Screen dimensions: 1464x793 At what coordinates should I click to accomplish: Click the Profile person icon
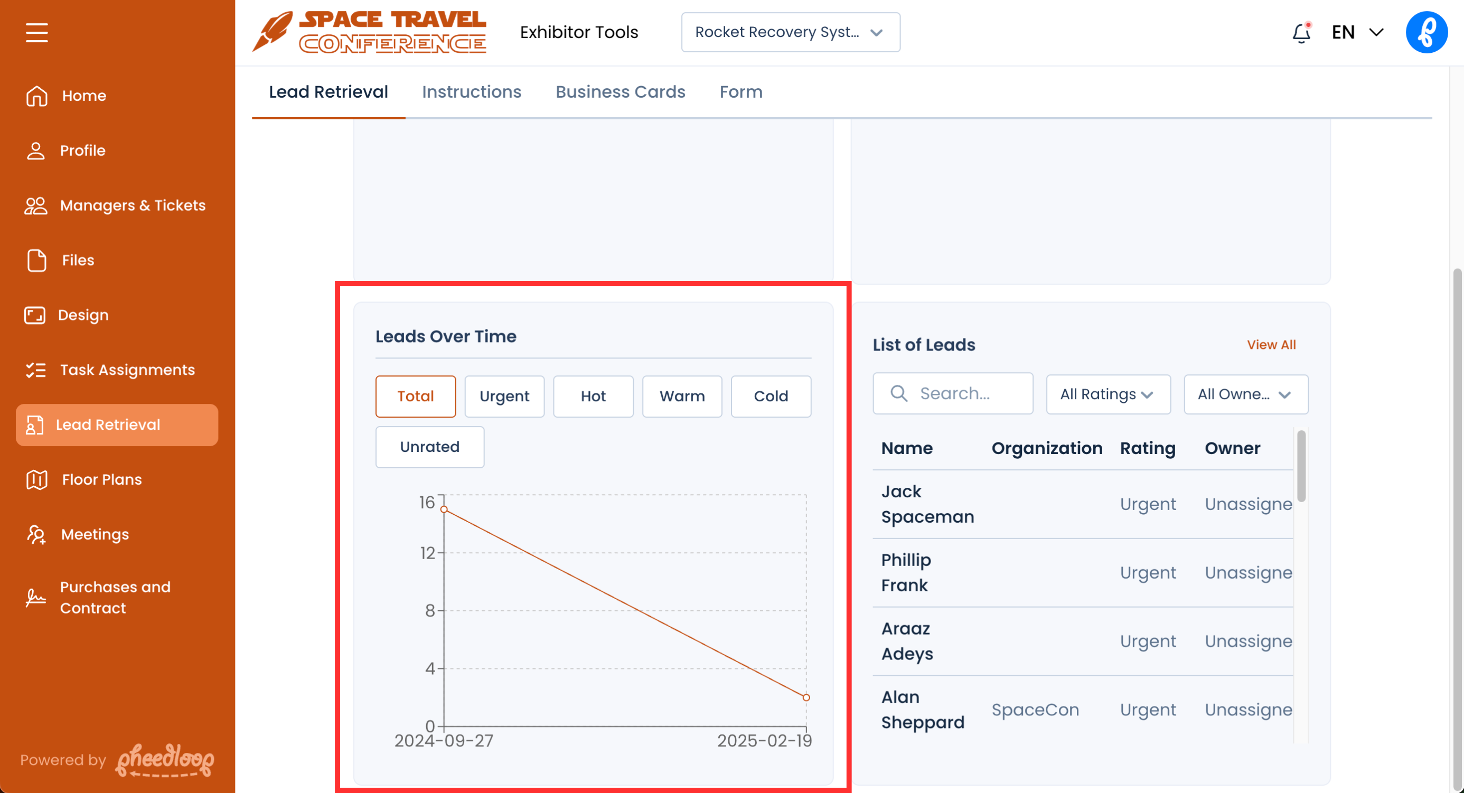coord(36,150)
